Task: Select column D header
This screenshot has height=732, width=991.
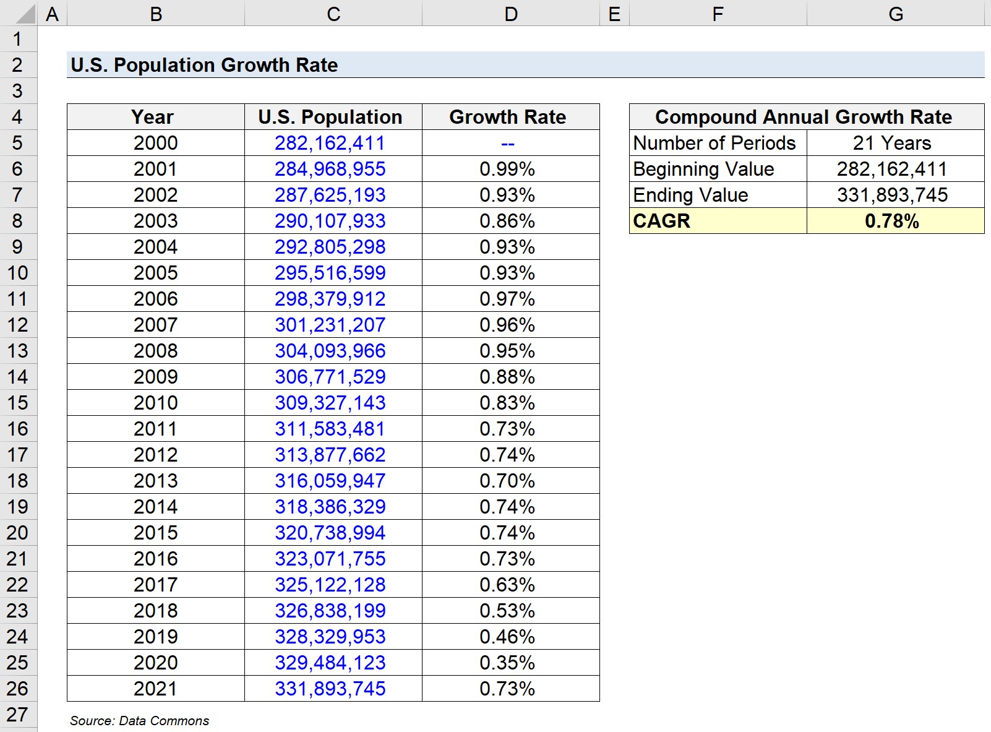Action: (x=511, y=13)
